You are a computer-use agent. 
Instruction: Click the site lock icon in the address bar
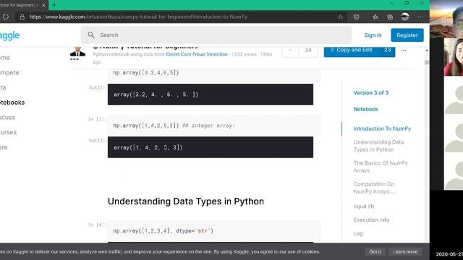22,17
